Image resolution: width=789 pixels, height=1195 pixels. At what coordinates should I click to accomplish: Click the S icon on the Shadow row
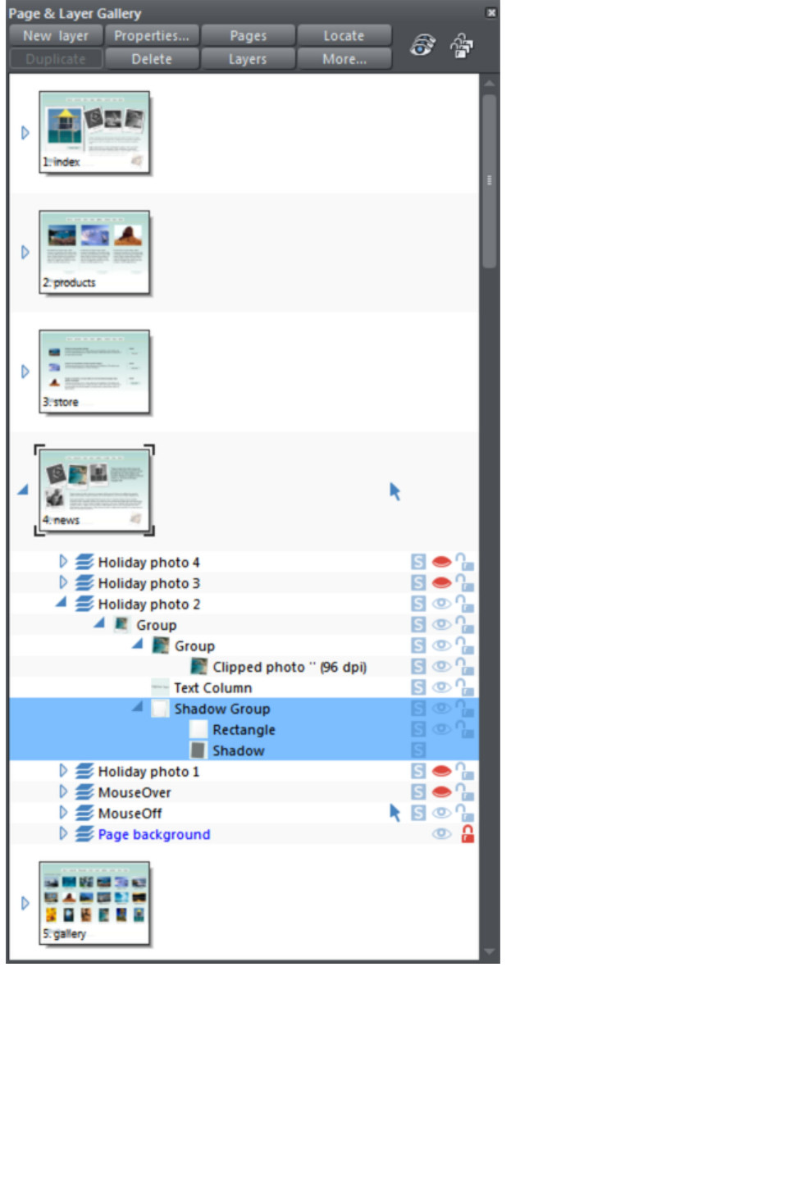pos(418,750)
